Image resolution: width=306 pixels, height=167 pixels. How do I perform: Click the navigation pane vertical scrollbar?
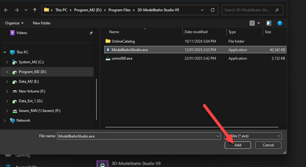[x=96, y=99]
